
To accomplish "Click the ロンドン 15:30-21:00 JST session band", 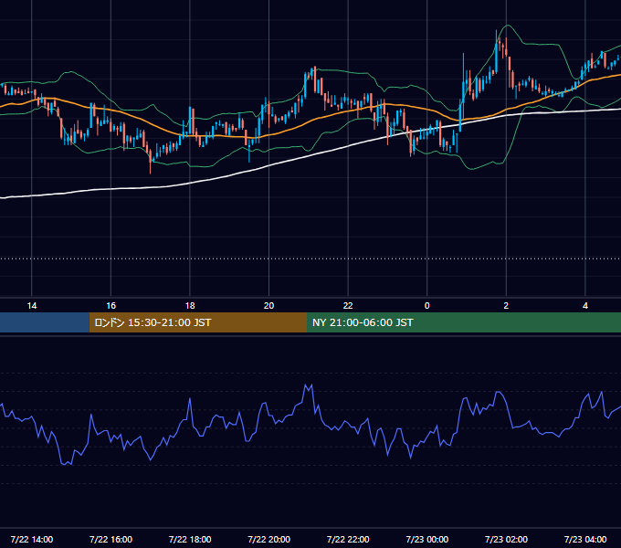I will (x=198, y=322).
